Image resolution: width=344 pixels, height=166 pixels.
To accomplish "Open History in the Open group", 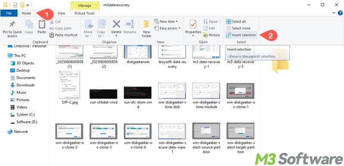I will coord(212,35).
